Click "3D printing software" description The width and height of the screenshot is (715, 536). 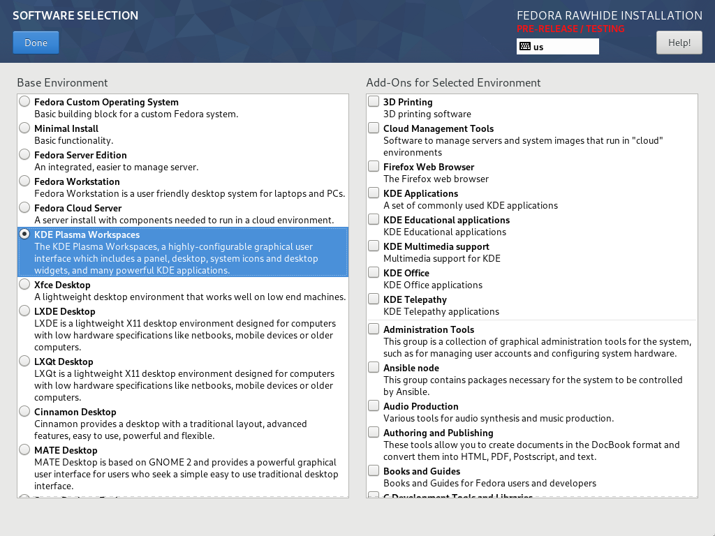click(x=427, y=114)
